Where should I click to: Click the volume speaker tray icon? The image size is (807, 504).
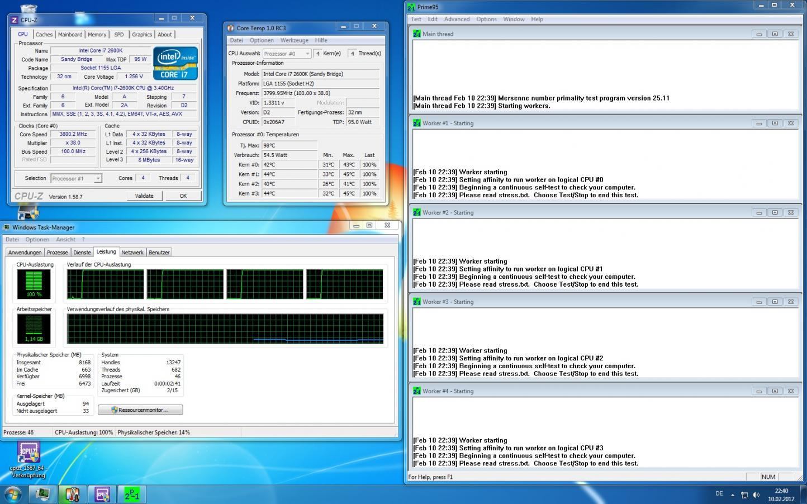point(756,495)
